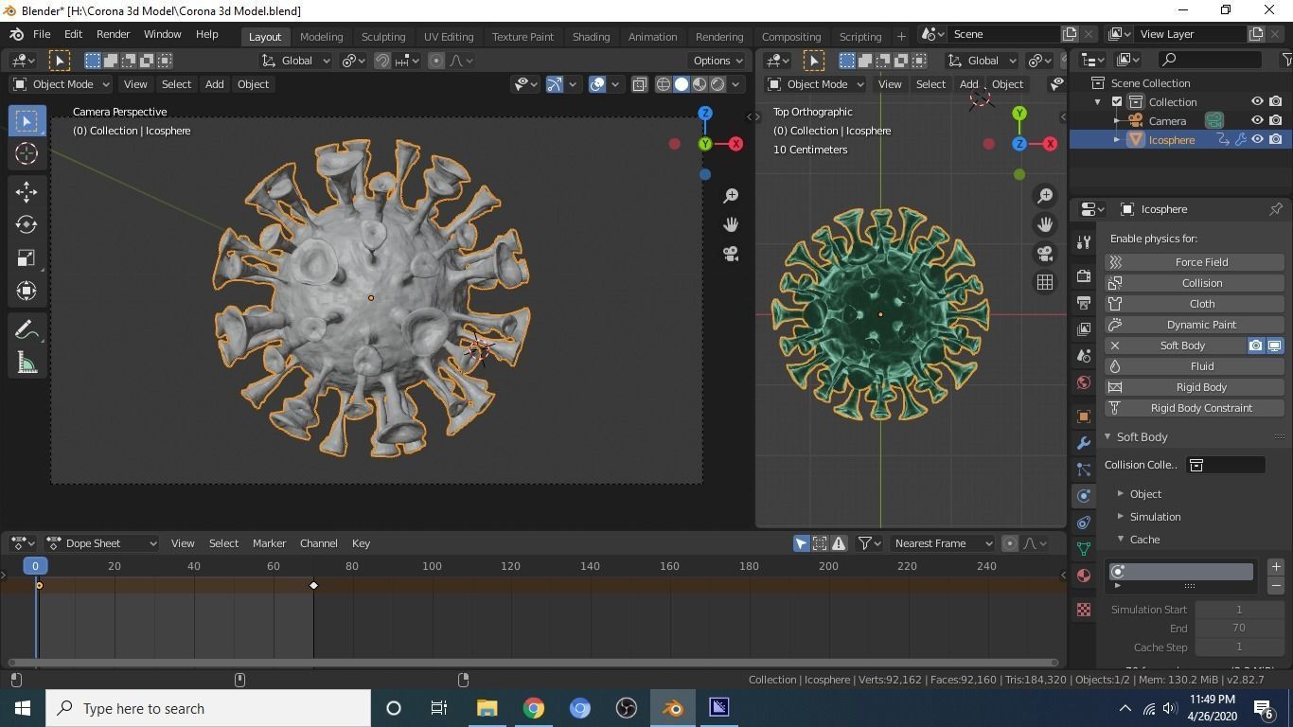Open the Output properties tab
The width and height of the screenshot is (1293, 727).
coord(1084,303)
